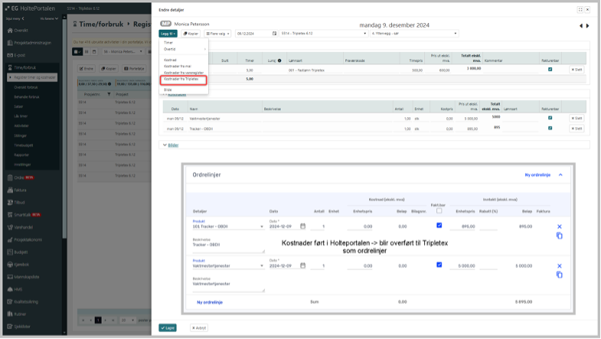This screenshot has width=601, height=339.
Task: Go to next day arrow
Action: (586, 26)
